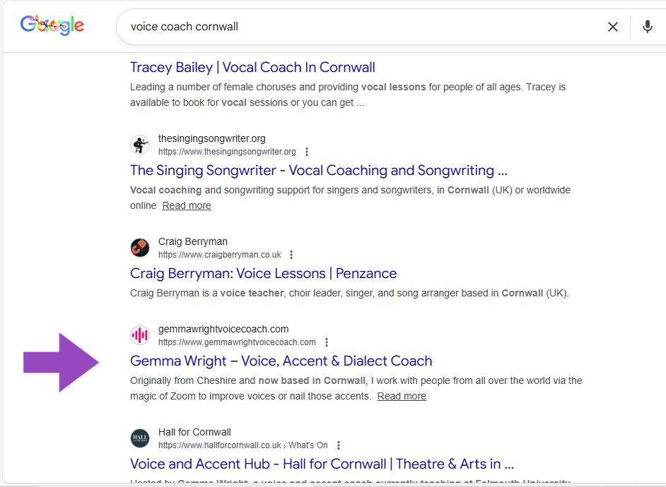Click the Craig Berryman site favicon
This screenshot has height=487, width=666.
(140, 248)
